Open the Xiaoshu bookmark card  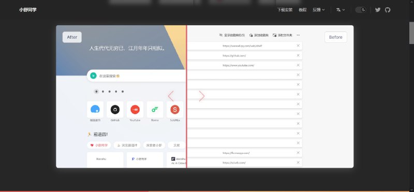[105, 159]
